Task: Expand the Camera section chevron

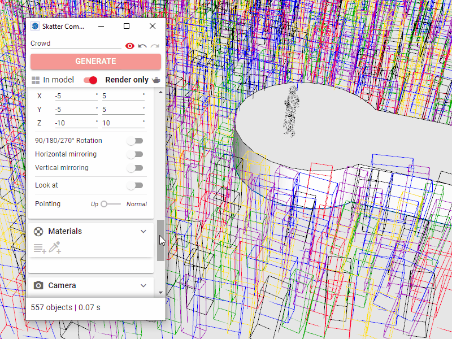Action: (144, 285)
